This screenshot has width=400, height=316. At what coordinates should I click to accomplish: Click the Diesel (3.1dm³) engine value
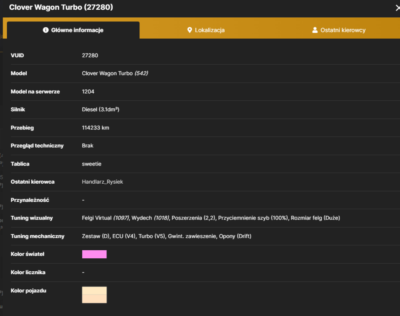(x=101, y=110)
